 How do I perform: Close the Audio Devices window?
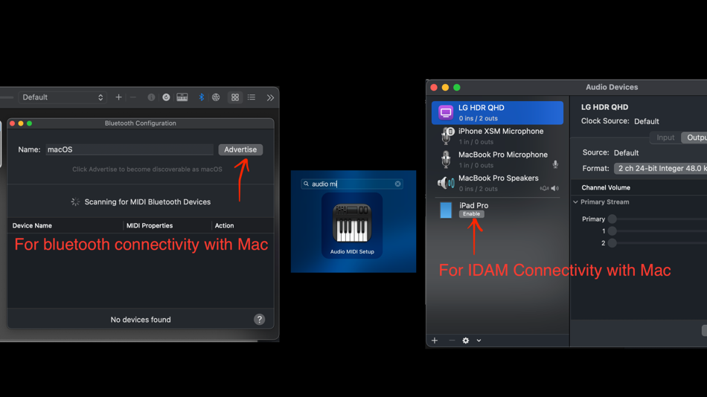[434, 88]
